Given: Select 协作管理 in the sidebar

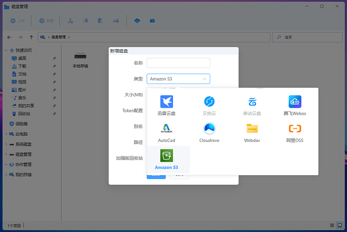Looking at the screenshot, I should [24, 165].
